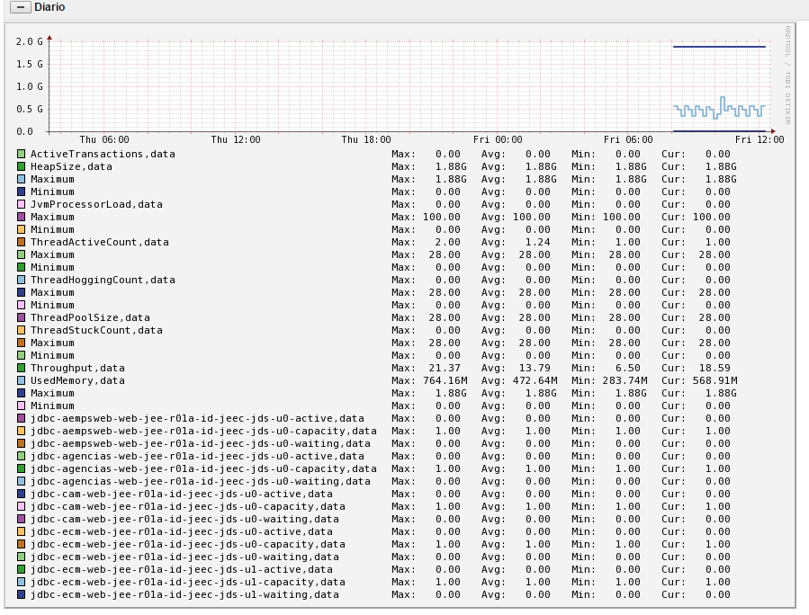This screenshot has height=615, width=809.
Task: Select the HeapSize,data legend swatch
Action: point(21,167)
